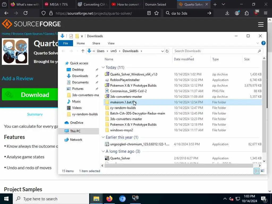Screen dimensions: 272x204
Task: Collapse Earlier this year group
Action: pos(103,137)
